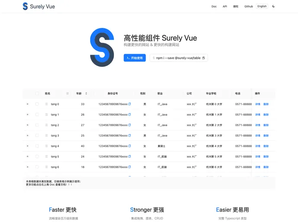Open the Github menu item
The height and width of the screenshot is (222, 298).
tap(249, 6)
